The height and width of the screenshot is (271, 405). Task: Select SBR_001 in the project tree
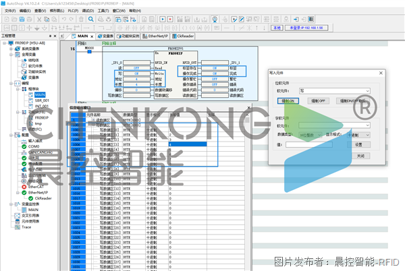click(x=42, y=100)
